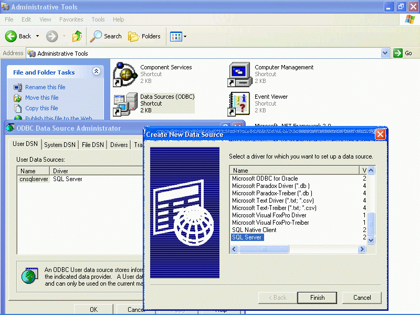Click driver list scroll left arrow

pyautogui.click(x=234, y=249)
